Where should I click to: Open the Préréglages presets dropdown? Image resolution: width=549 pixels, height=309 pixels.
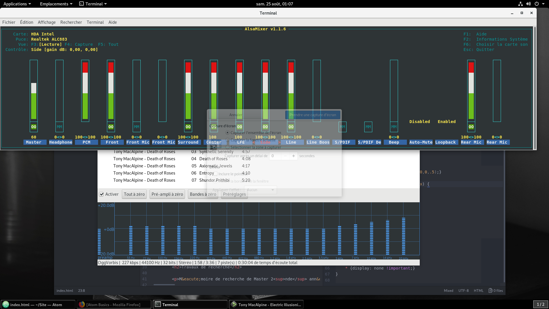234,194
